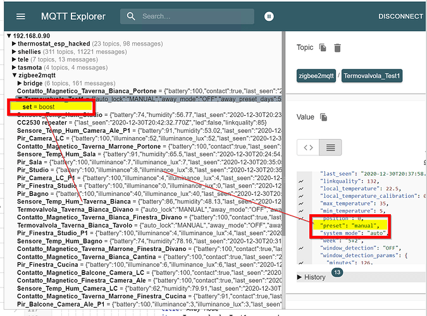Collapse the zigbee2mqtt topic node

pos(15,75)
